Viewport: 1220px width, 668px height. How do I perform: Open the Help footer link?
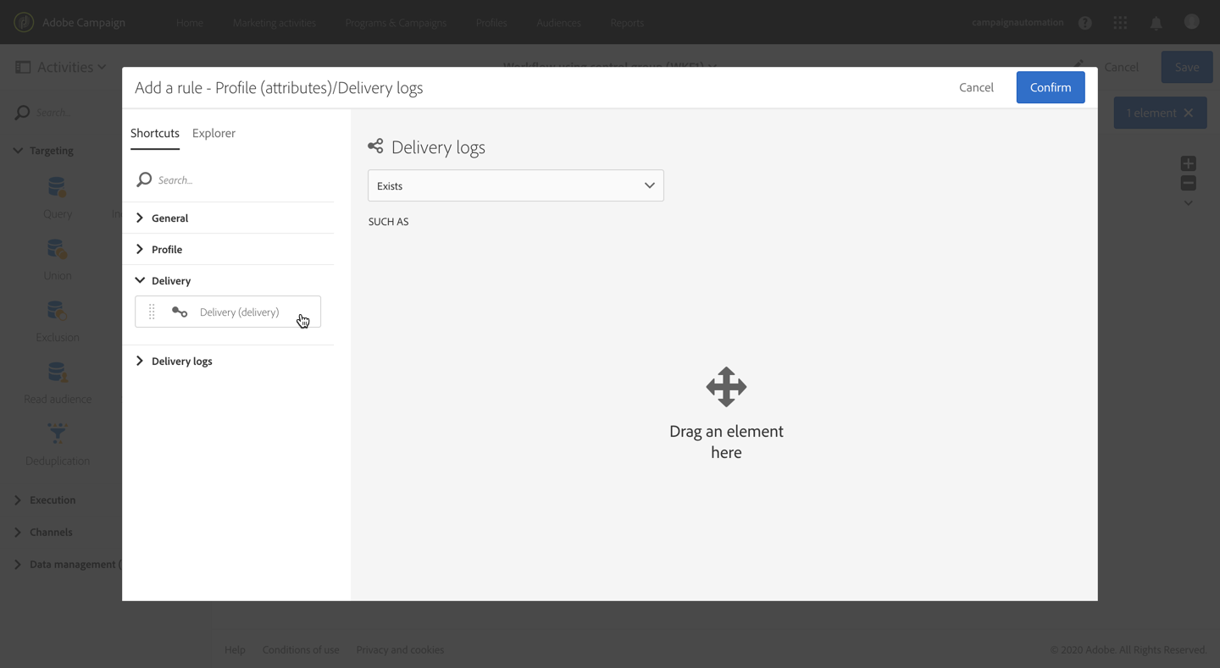click(x=235, y=650)
